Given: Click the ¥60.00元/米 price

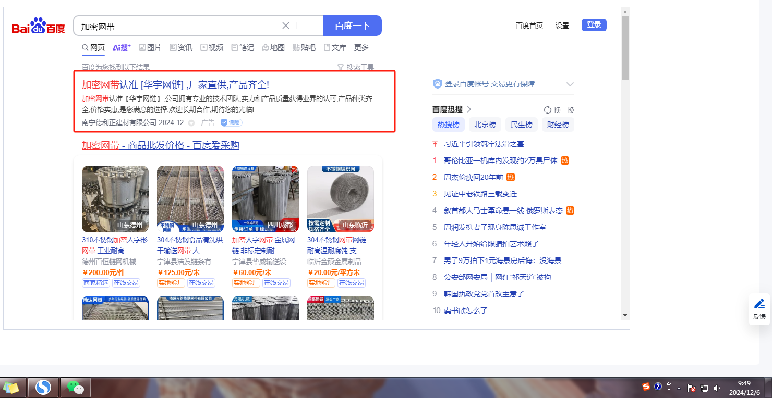Looking at the screenshot, I should [x=252, y=272].
